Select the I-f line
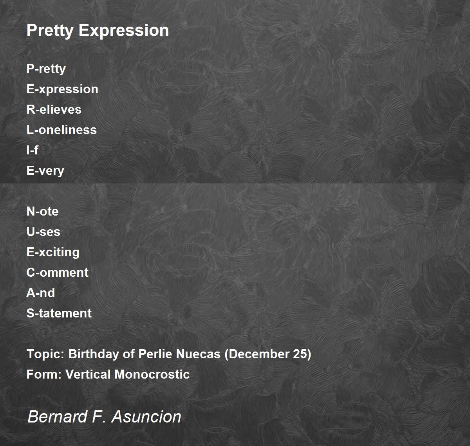Screen dimensions: 470x446 [32, 150]
